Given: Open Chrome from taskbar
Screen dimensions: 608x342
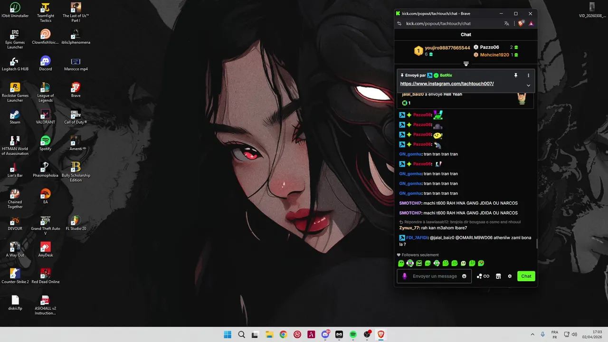Looking at the screenshot, I should pyautogui.click(x=283, y=334).
